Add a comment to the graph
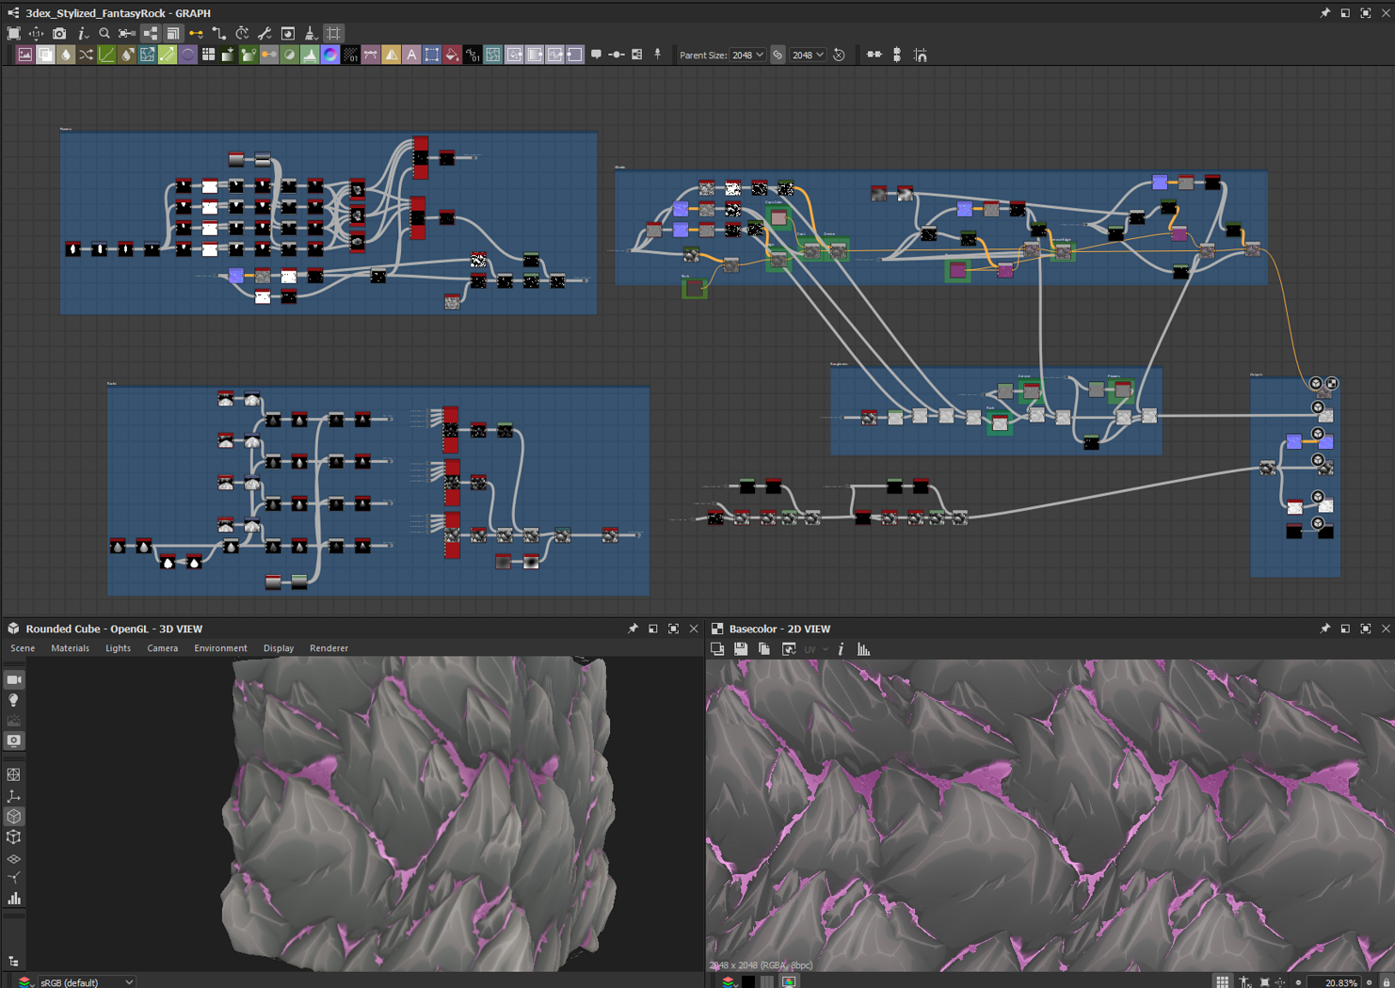Viewport: 1395px width, 988px height. coord(596,55)
